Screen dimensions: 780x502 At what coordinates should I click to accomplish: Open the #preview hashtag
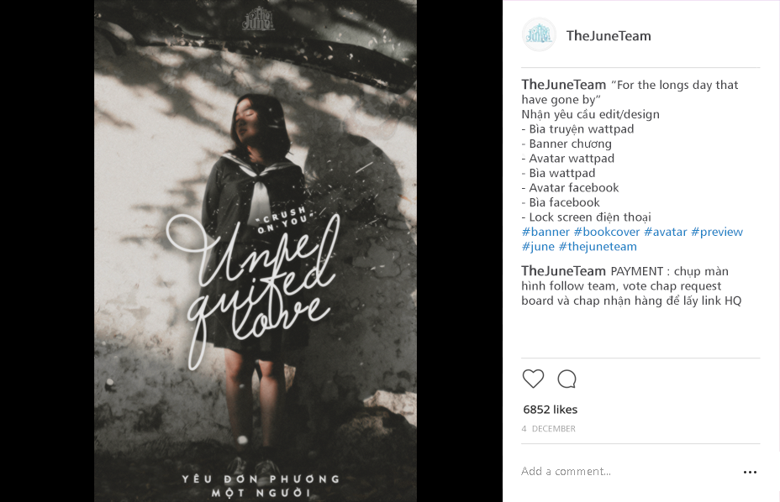coord(717,232)
